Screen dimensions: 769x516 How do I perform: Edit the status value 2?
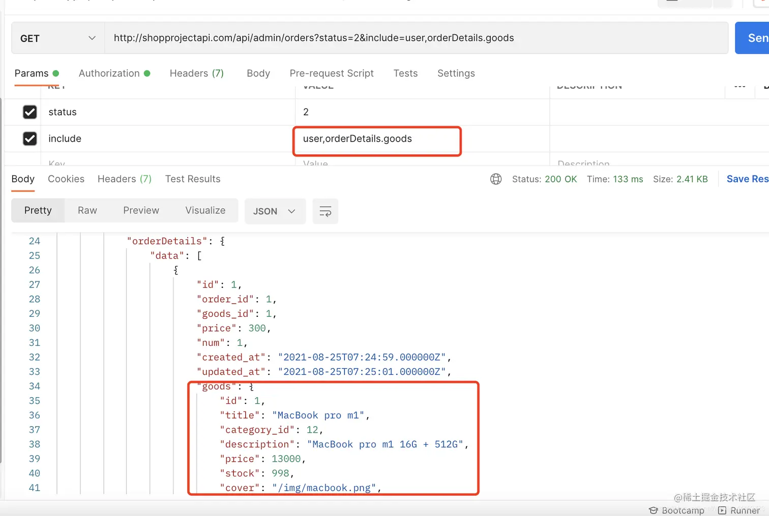(x=422, y=112)
